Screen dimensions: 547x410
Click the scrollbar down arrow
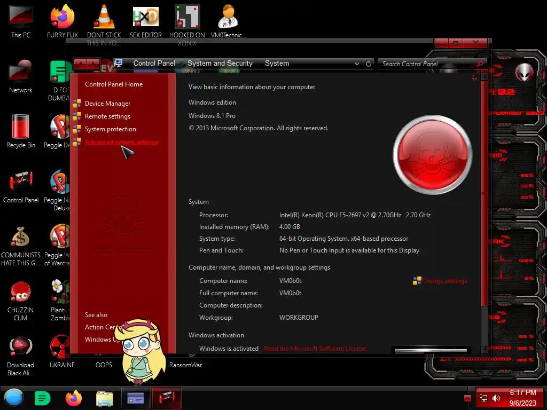[x=483, y=350]
